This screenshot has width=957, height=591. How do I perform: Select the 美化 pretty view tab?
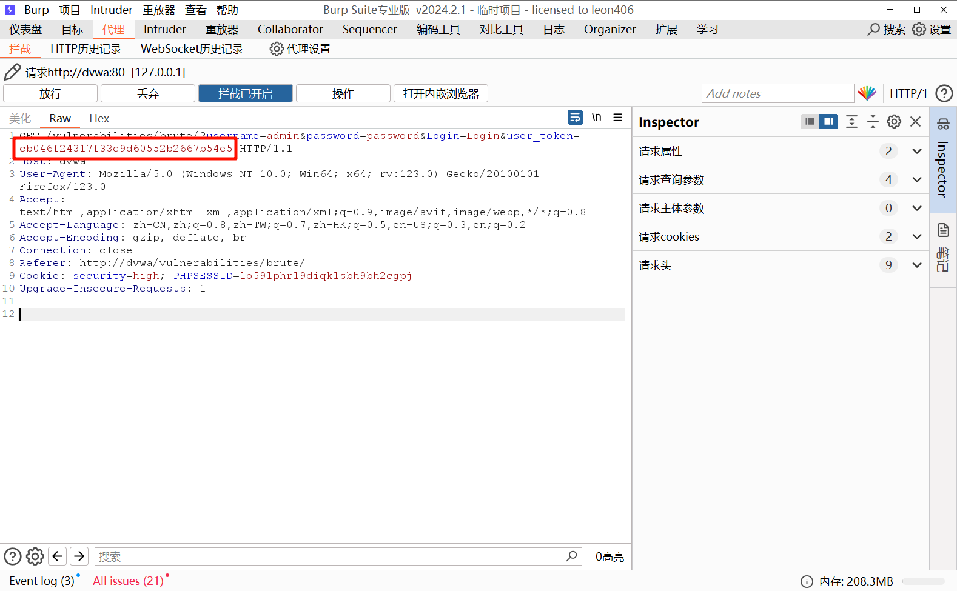20,118
